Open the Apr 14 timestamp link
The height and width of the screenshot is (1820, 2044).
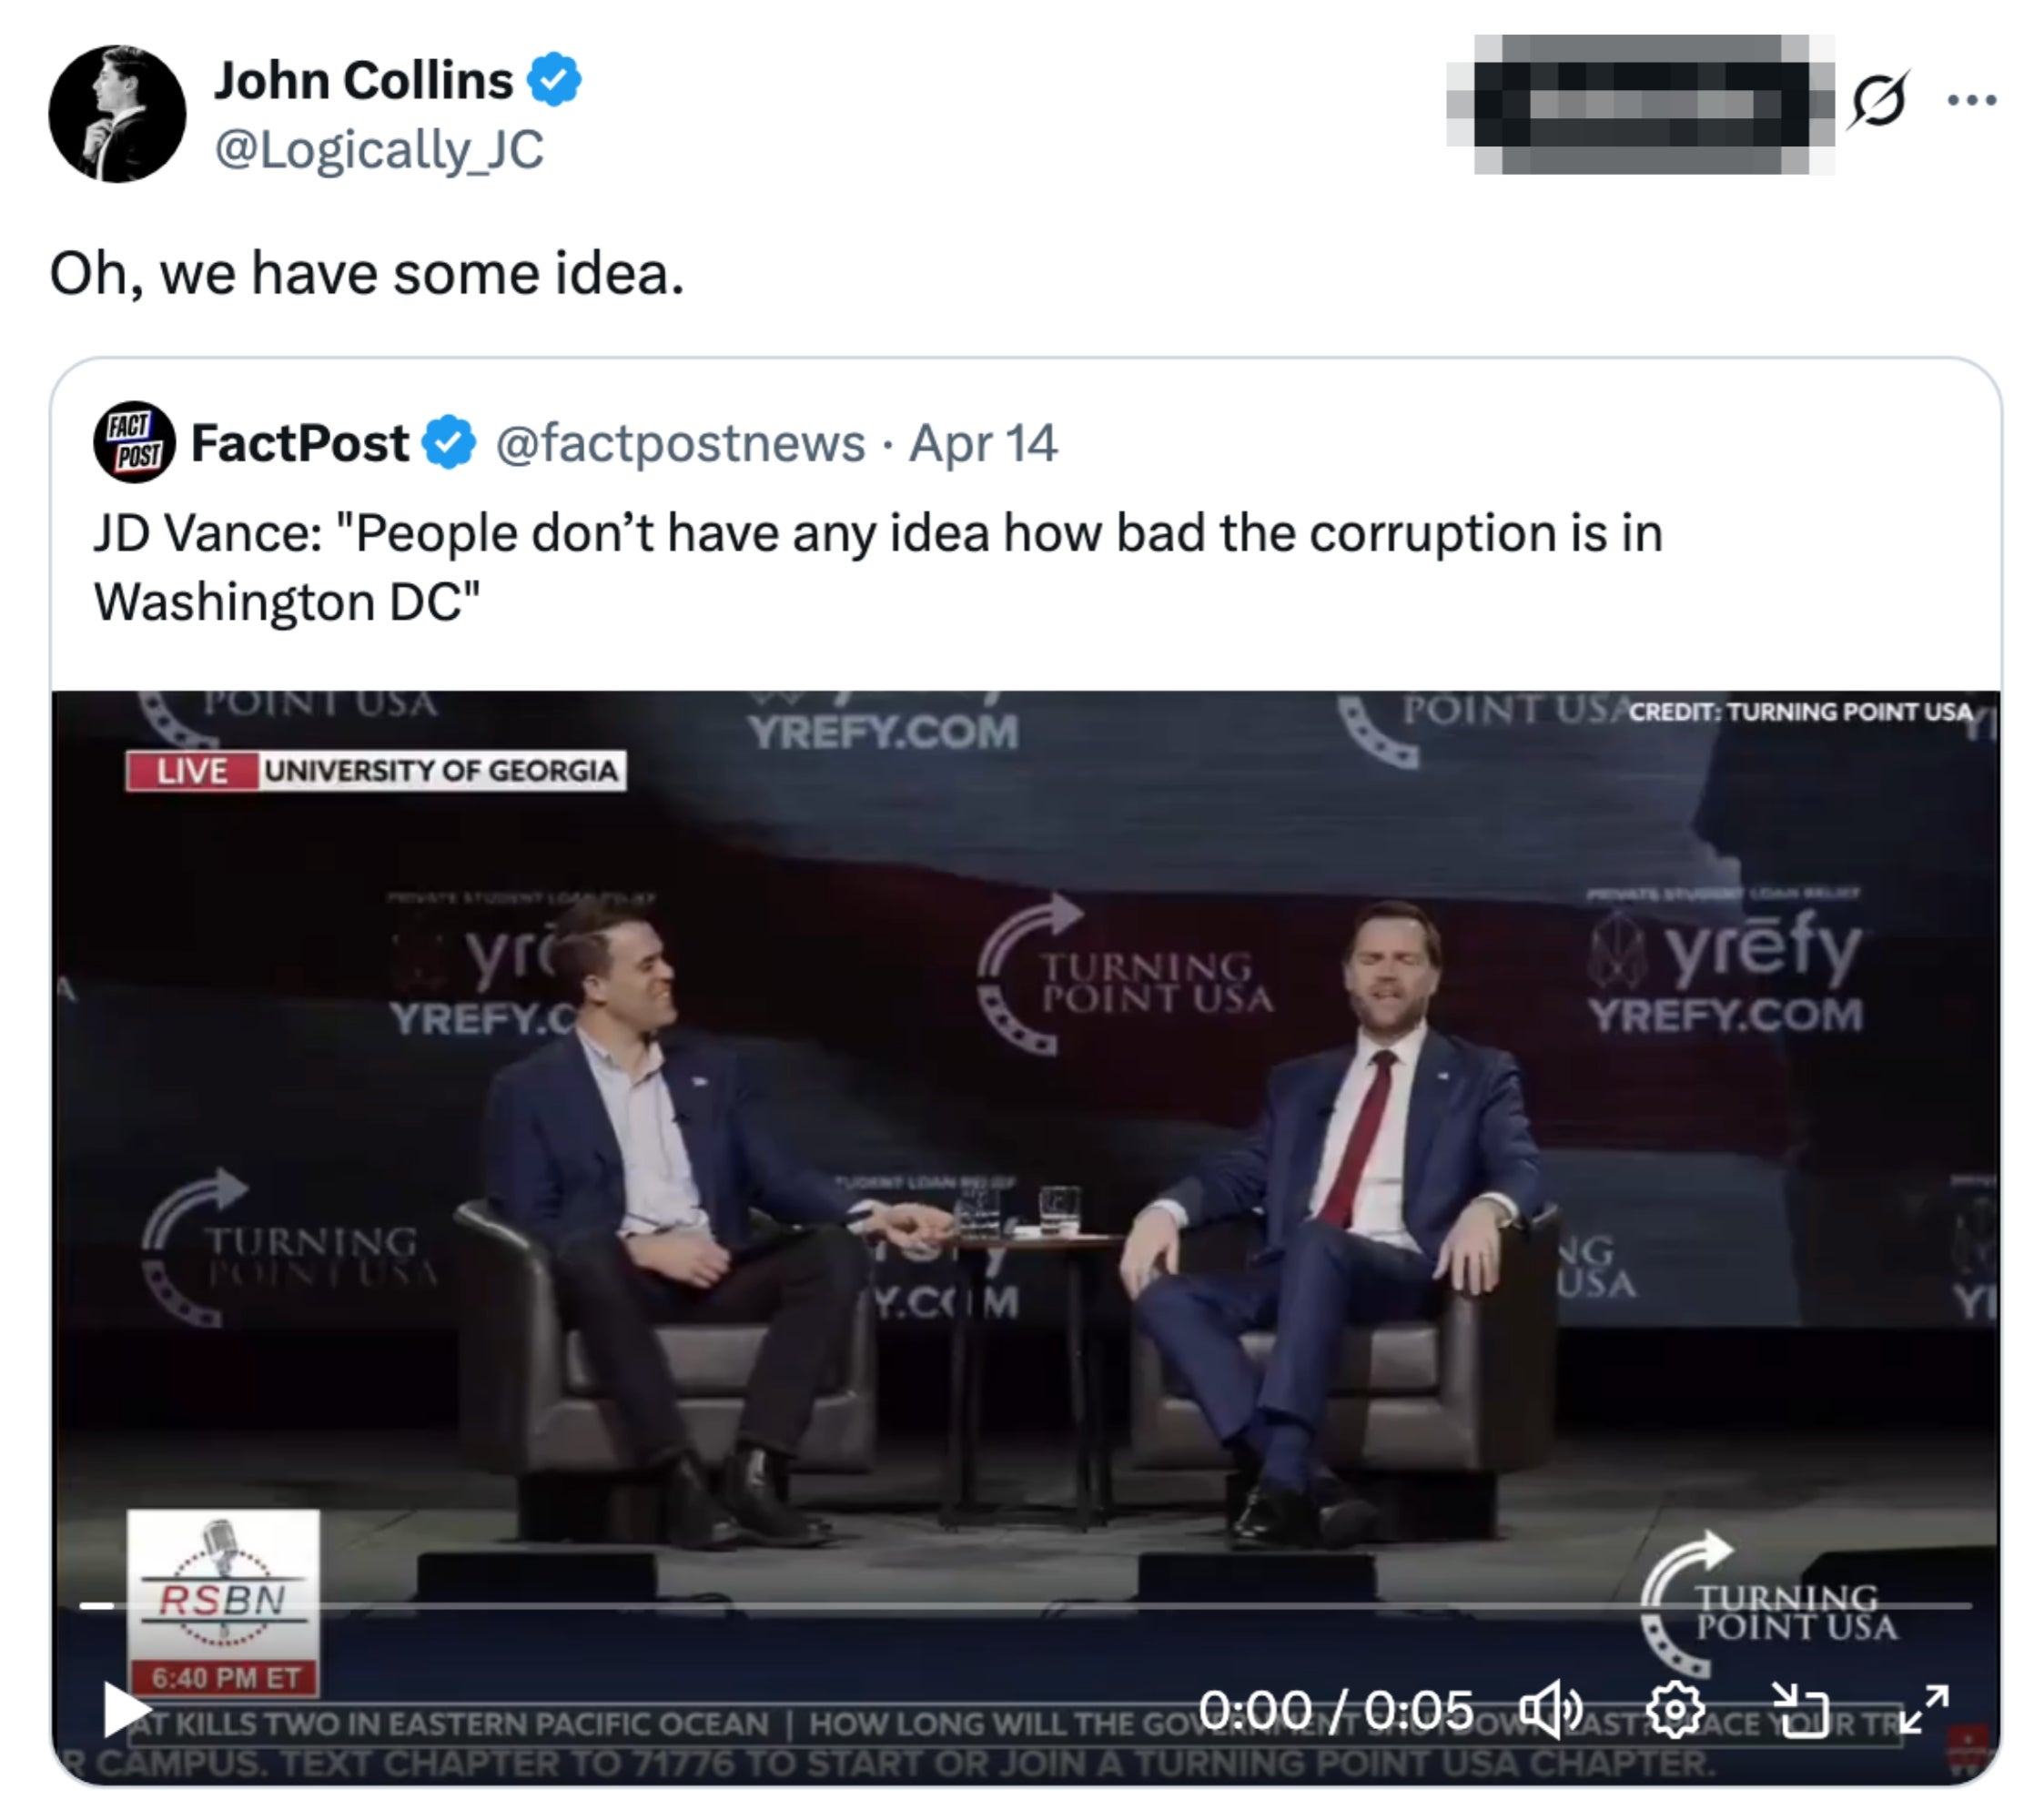(x=982, y=442)
